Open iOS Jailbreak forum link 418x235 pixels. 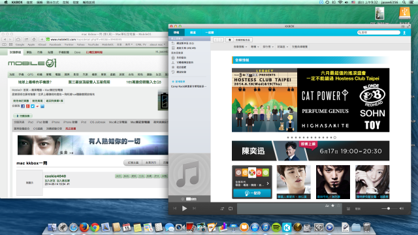[98, 122]
